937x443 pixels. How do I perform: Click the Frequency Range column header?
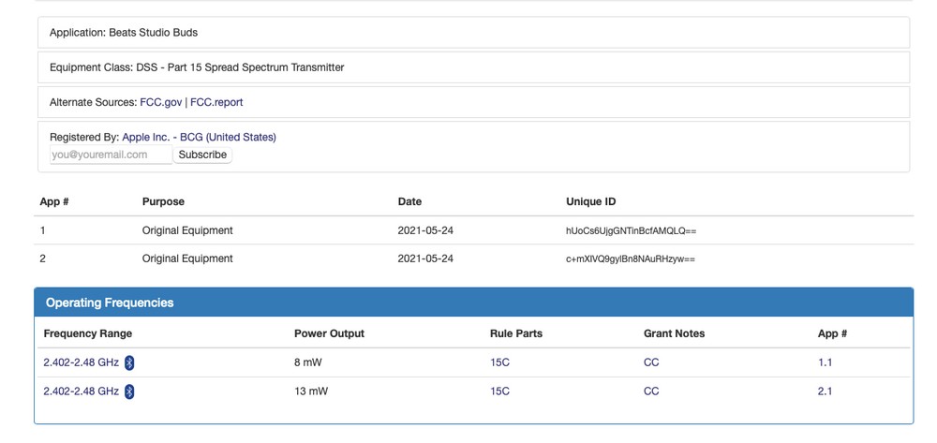click(88, 333)
